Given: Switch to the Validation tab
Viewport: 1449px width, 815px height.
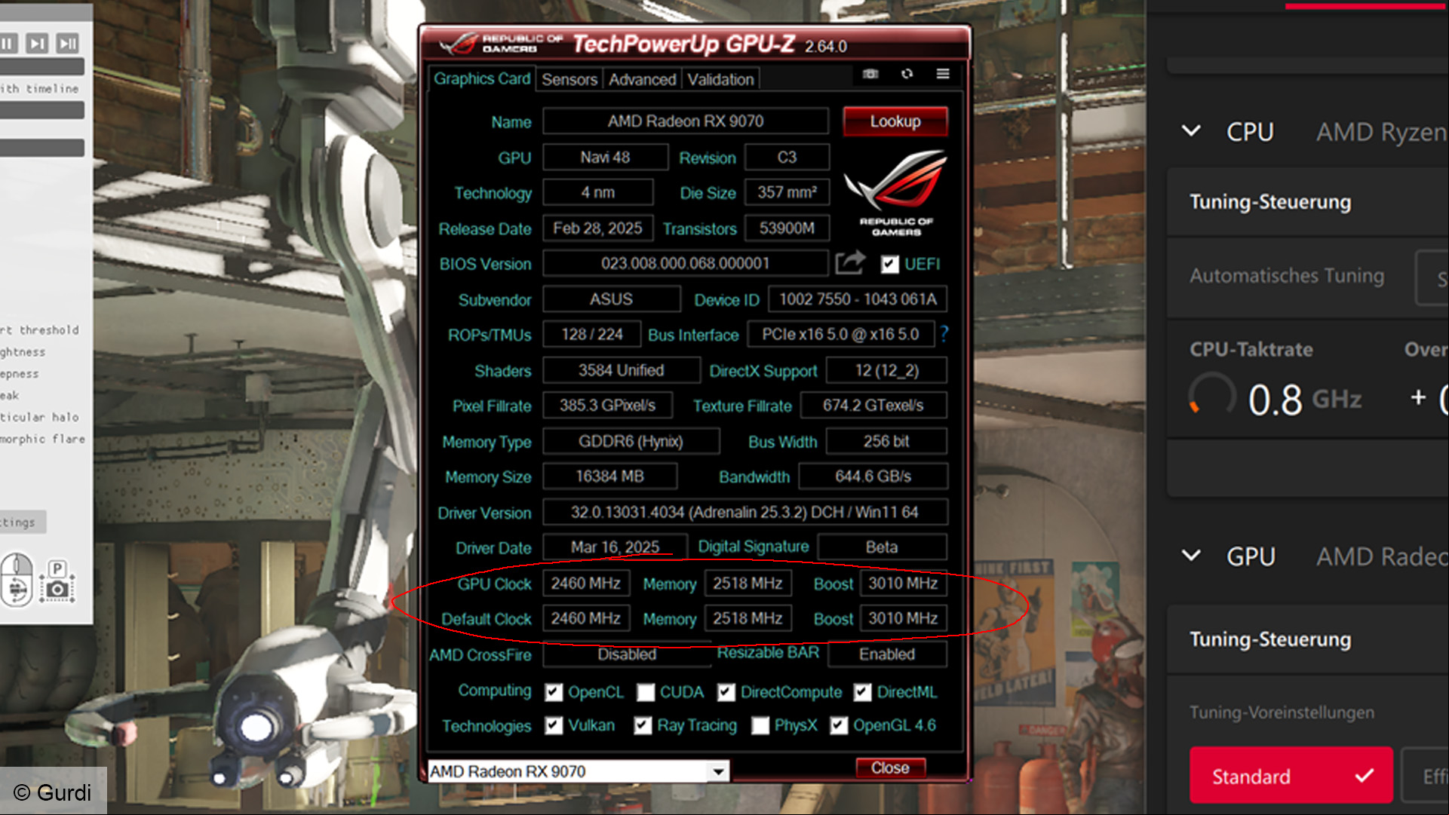Looking at the screenshot, I should tap(720, 79).
